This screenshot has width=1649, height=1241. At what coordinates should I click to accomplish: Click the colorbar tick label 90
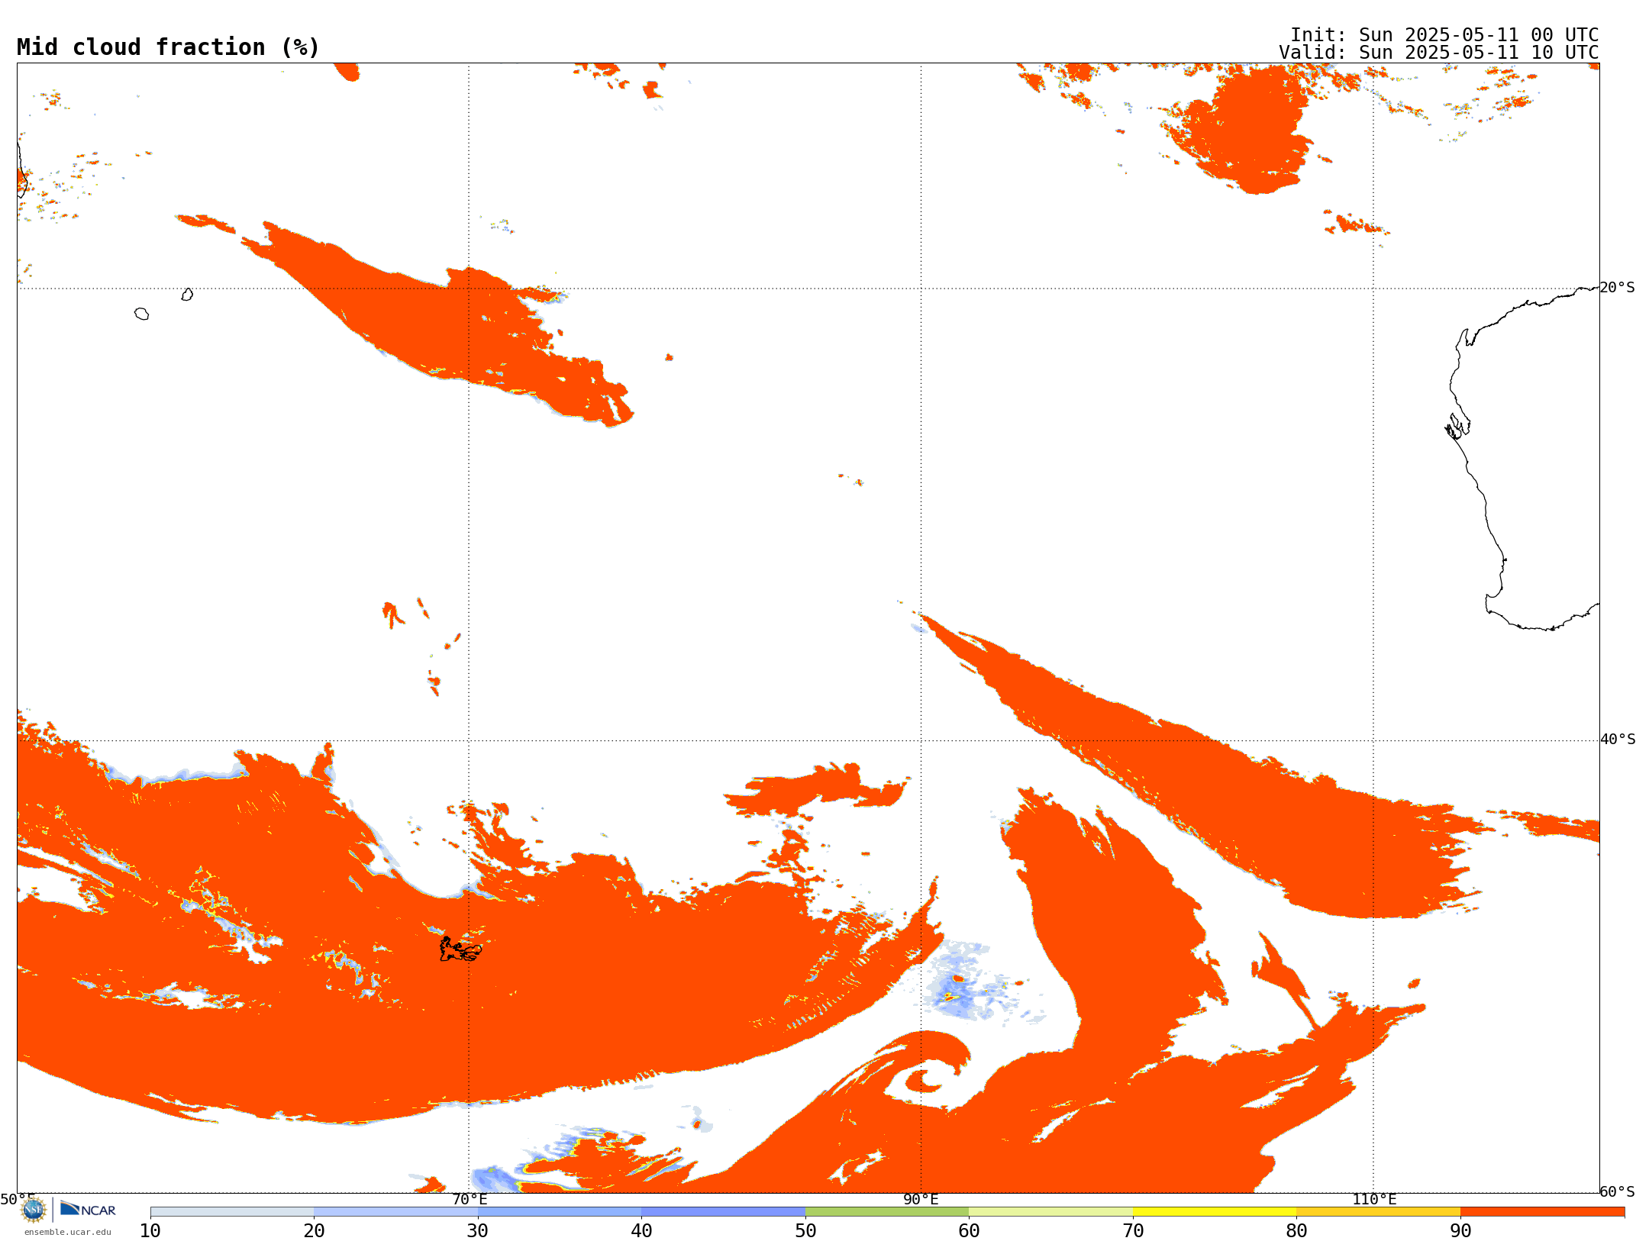click(x=1460, y=1231)
